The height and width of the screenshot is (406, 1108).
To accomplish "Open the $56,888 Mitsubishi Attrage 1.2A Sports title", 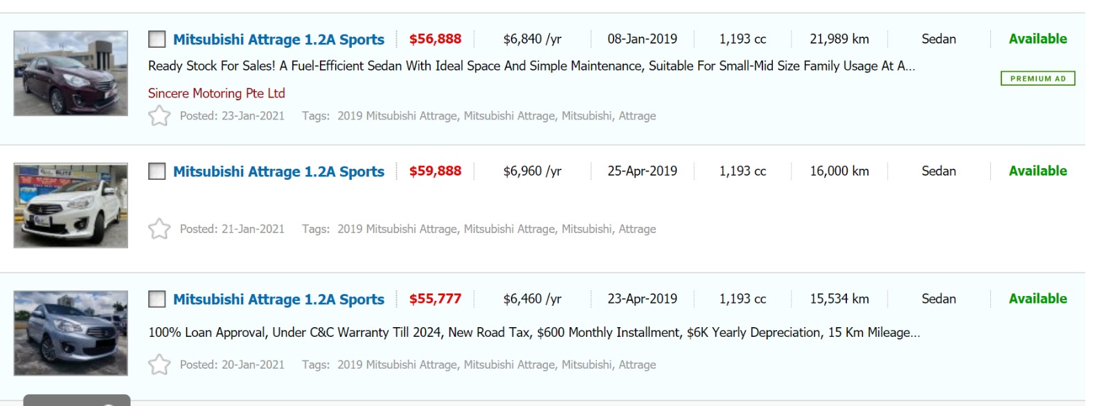I will (278, 39).
